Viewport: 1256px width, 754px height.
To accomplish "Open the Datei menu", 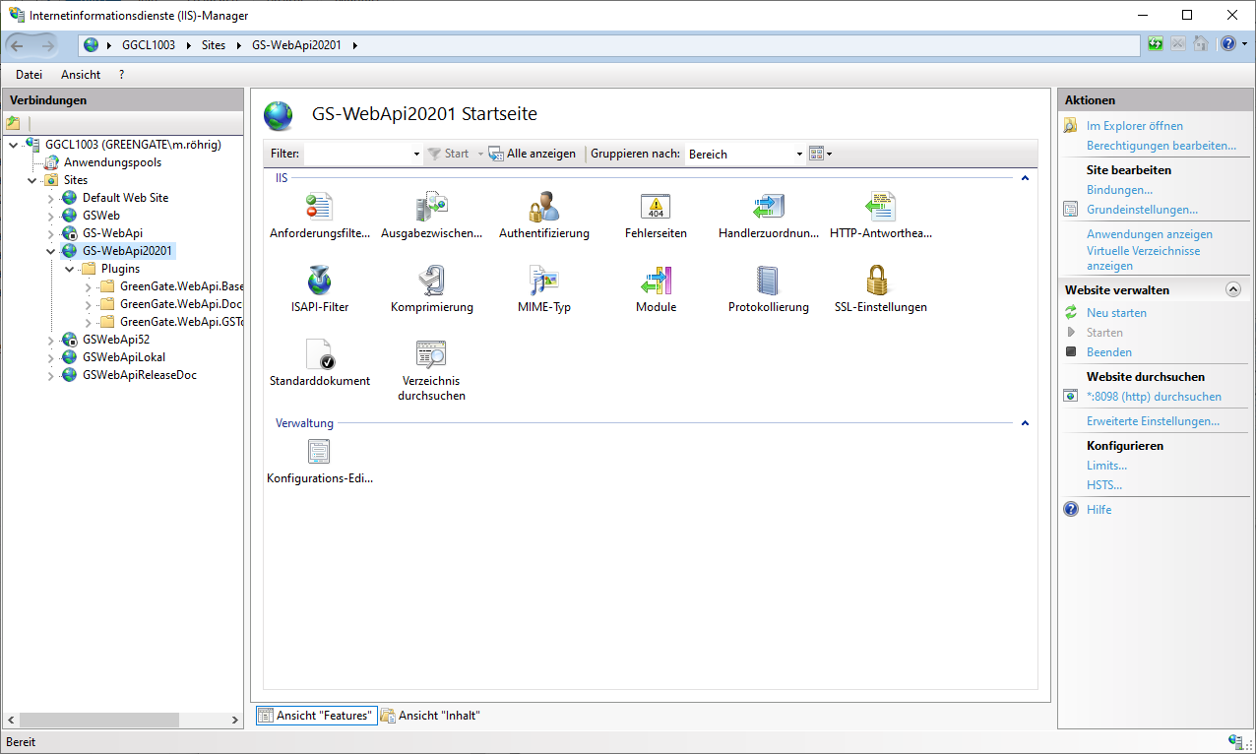I will coord(30,75).
